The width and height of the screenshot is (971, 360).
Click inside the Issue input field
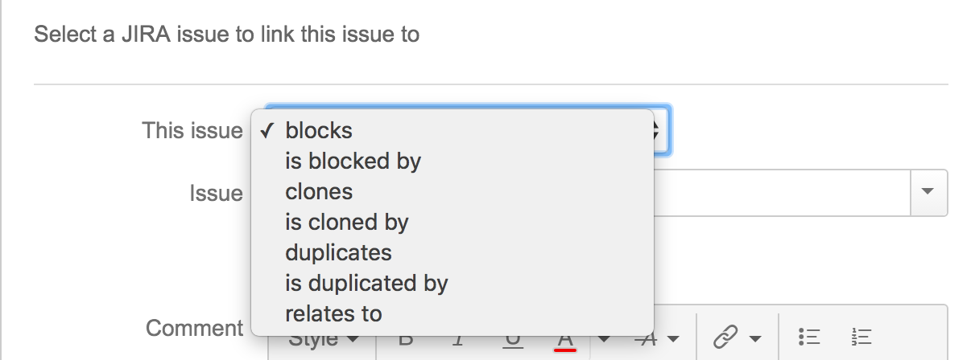tap(781, 192)
